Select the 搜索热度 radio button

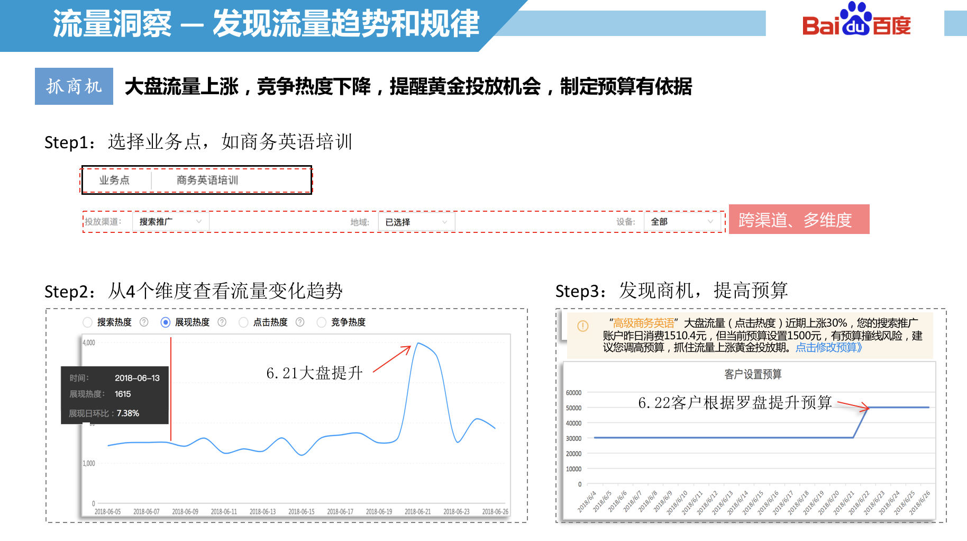[88, 322]
